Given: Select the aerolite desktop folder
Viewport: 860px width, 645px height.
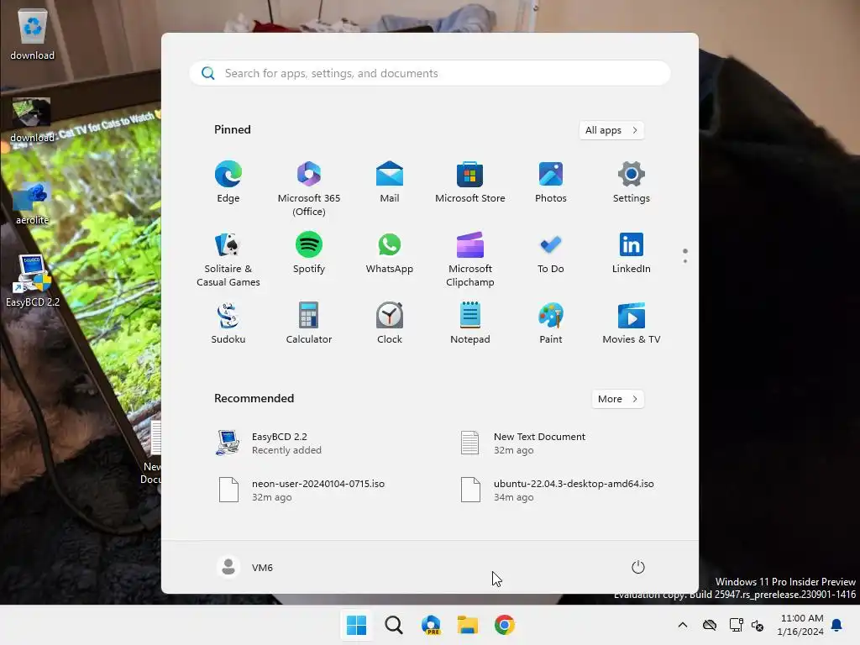Looking at the screenshot, I should 33,203.
